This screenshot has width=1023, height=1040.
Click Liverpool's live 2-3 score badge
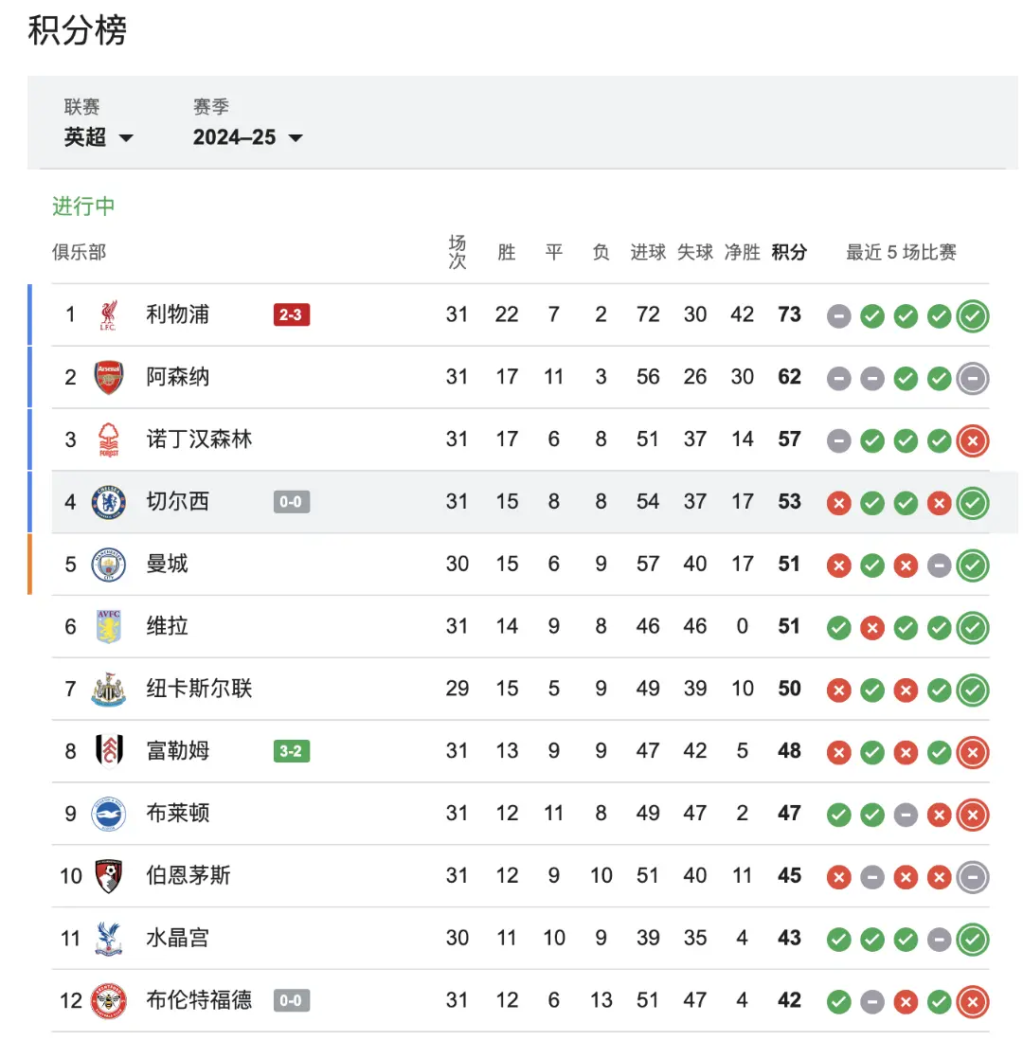pos(291,314)
